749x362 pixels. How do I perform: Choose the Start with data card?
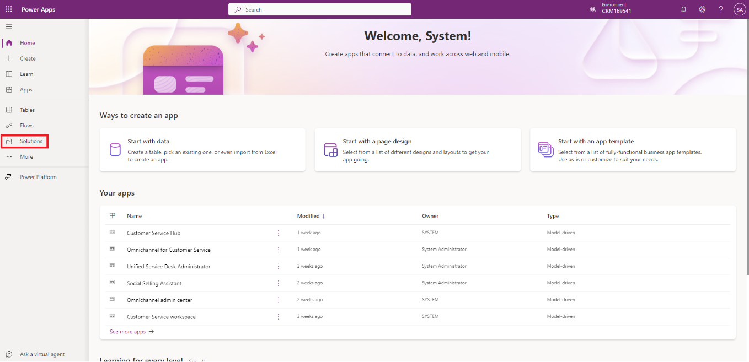[x=202, y=150]
